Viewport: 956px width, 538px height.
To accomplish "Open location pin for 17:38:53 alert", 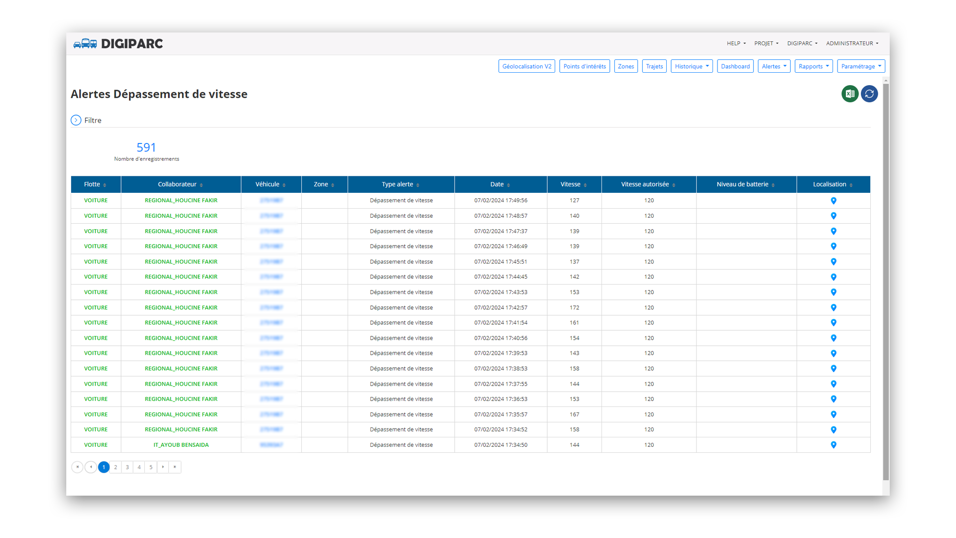I will pyautogui.click(x=834, y=369).
